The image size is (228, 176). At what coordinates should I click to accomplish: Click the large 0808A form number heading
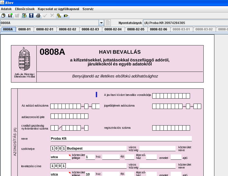coord(52,52)
